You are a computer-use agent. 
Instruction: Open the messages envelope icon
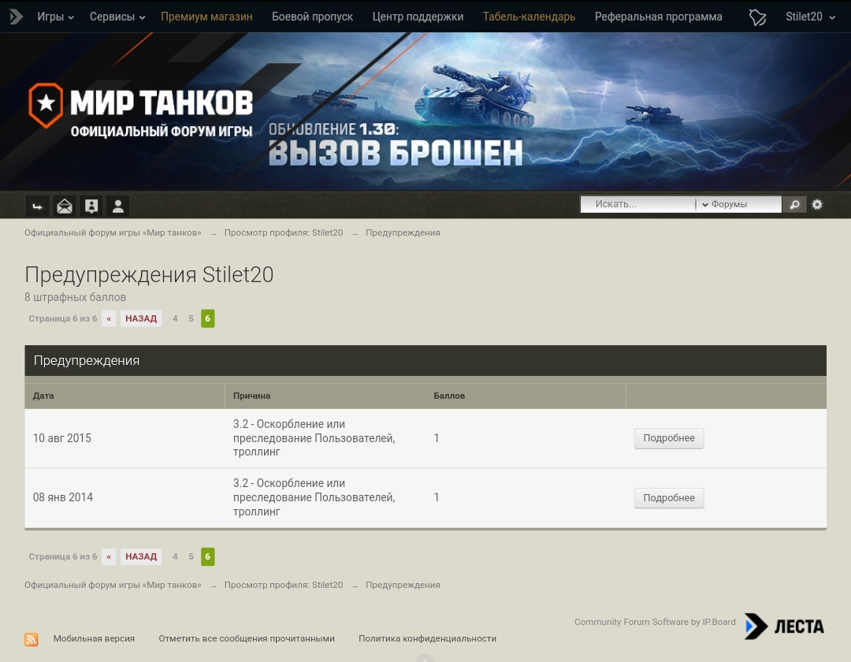point(65,206)
